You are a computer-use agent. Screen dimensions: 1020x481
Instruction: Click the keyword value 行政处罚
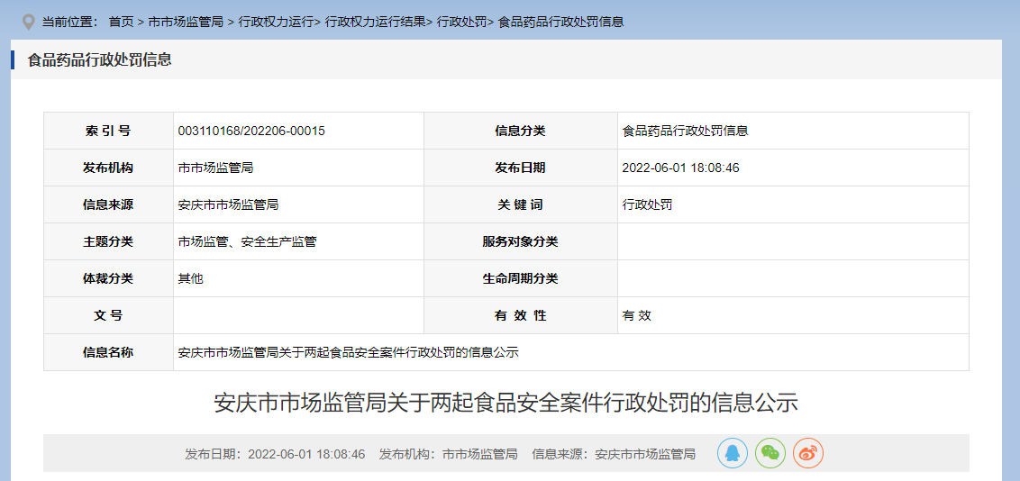click(647, 204)
